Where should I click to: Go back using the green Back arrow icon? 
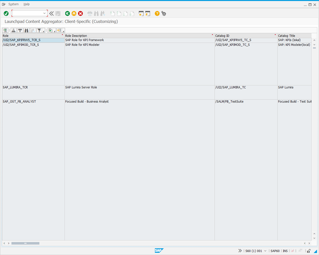[x=67, y=14]
